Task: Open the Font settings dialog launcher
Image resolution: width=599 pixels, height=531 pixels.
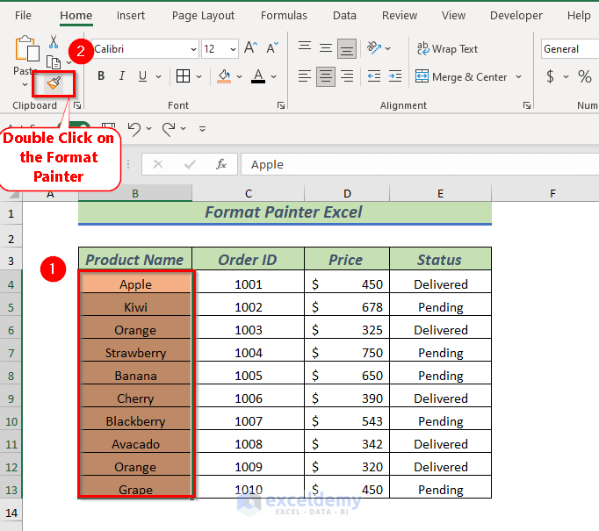Action: (281, 105)
